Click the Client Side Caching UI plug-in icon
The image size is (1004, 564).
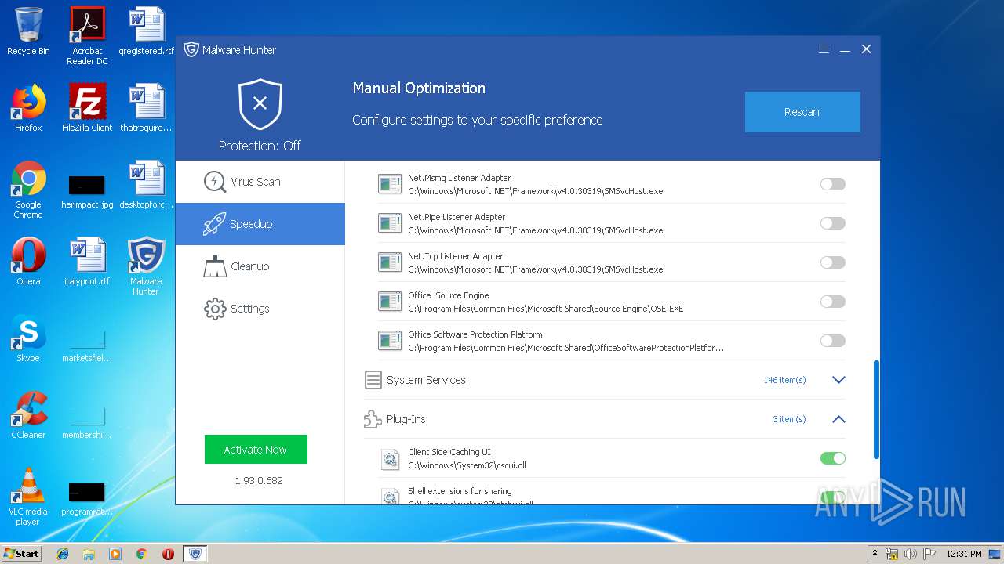[390, 459]
